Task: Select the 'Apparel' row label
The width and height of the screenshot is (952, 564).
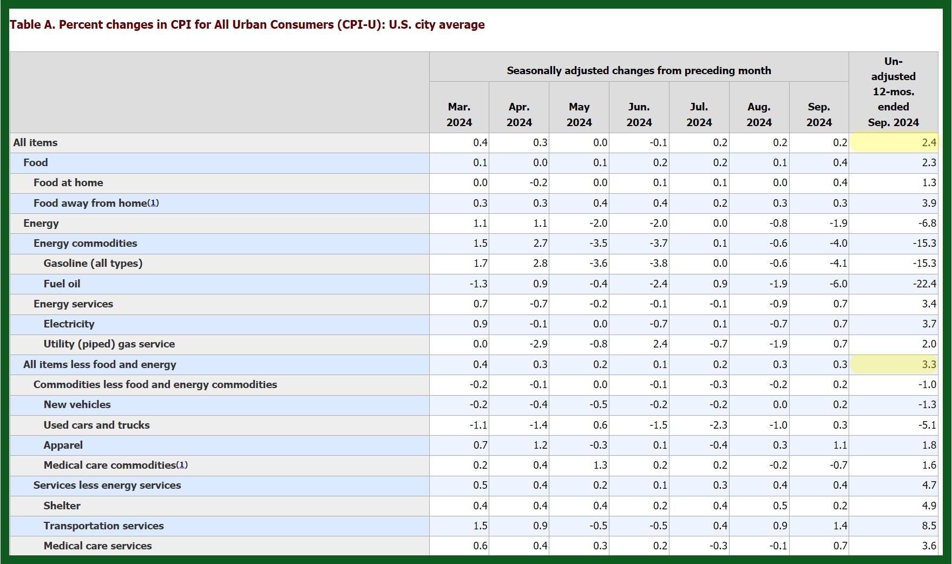Action: pyautogui.click(x=63, y=445)
